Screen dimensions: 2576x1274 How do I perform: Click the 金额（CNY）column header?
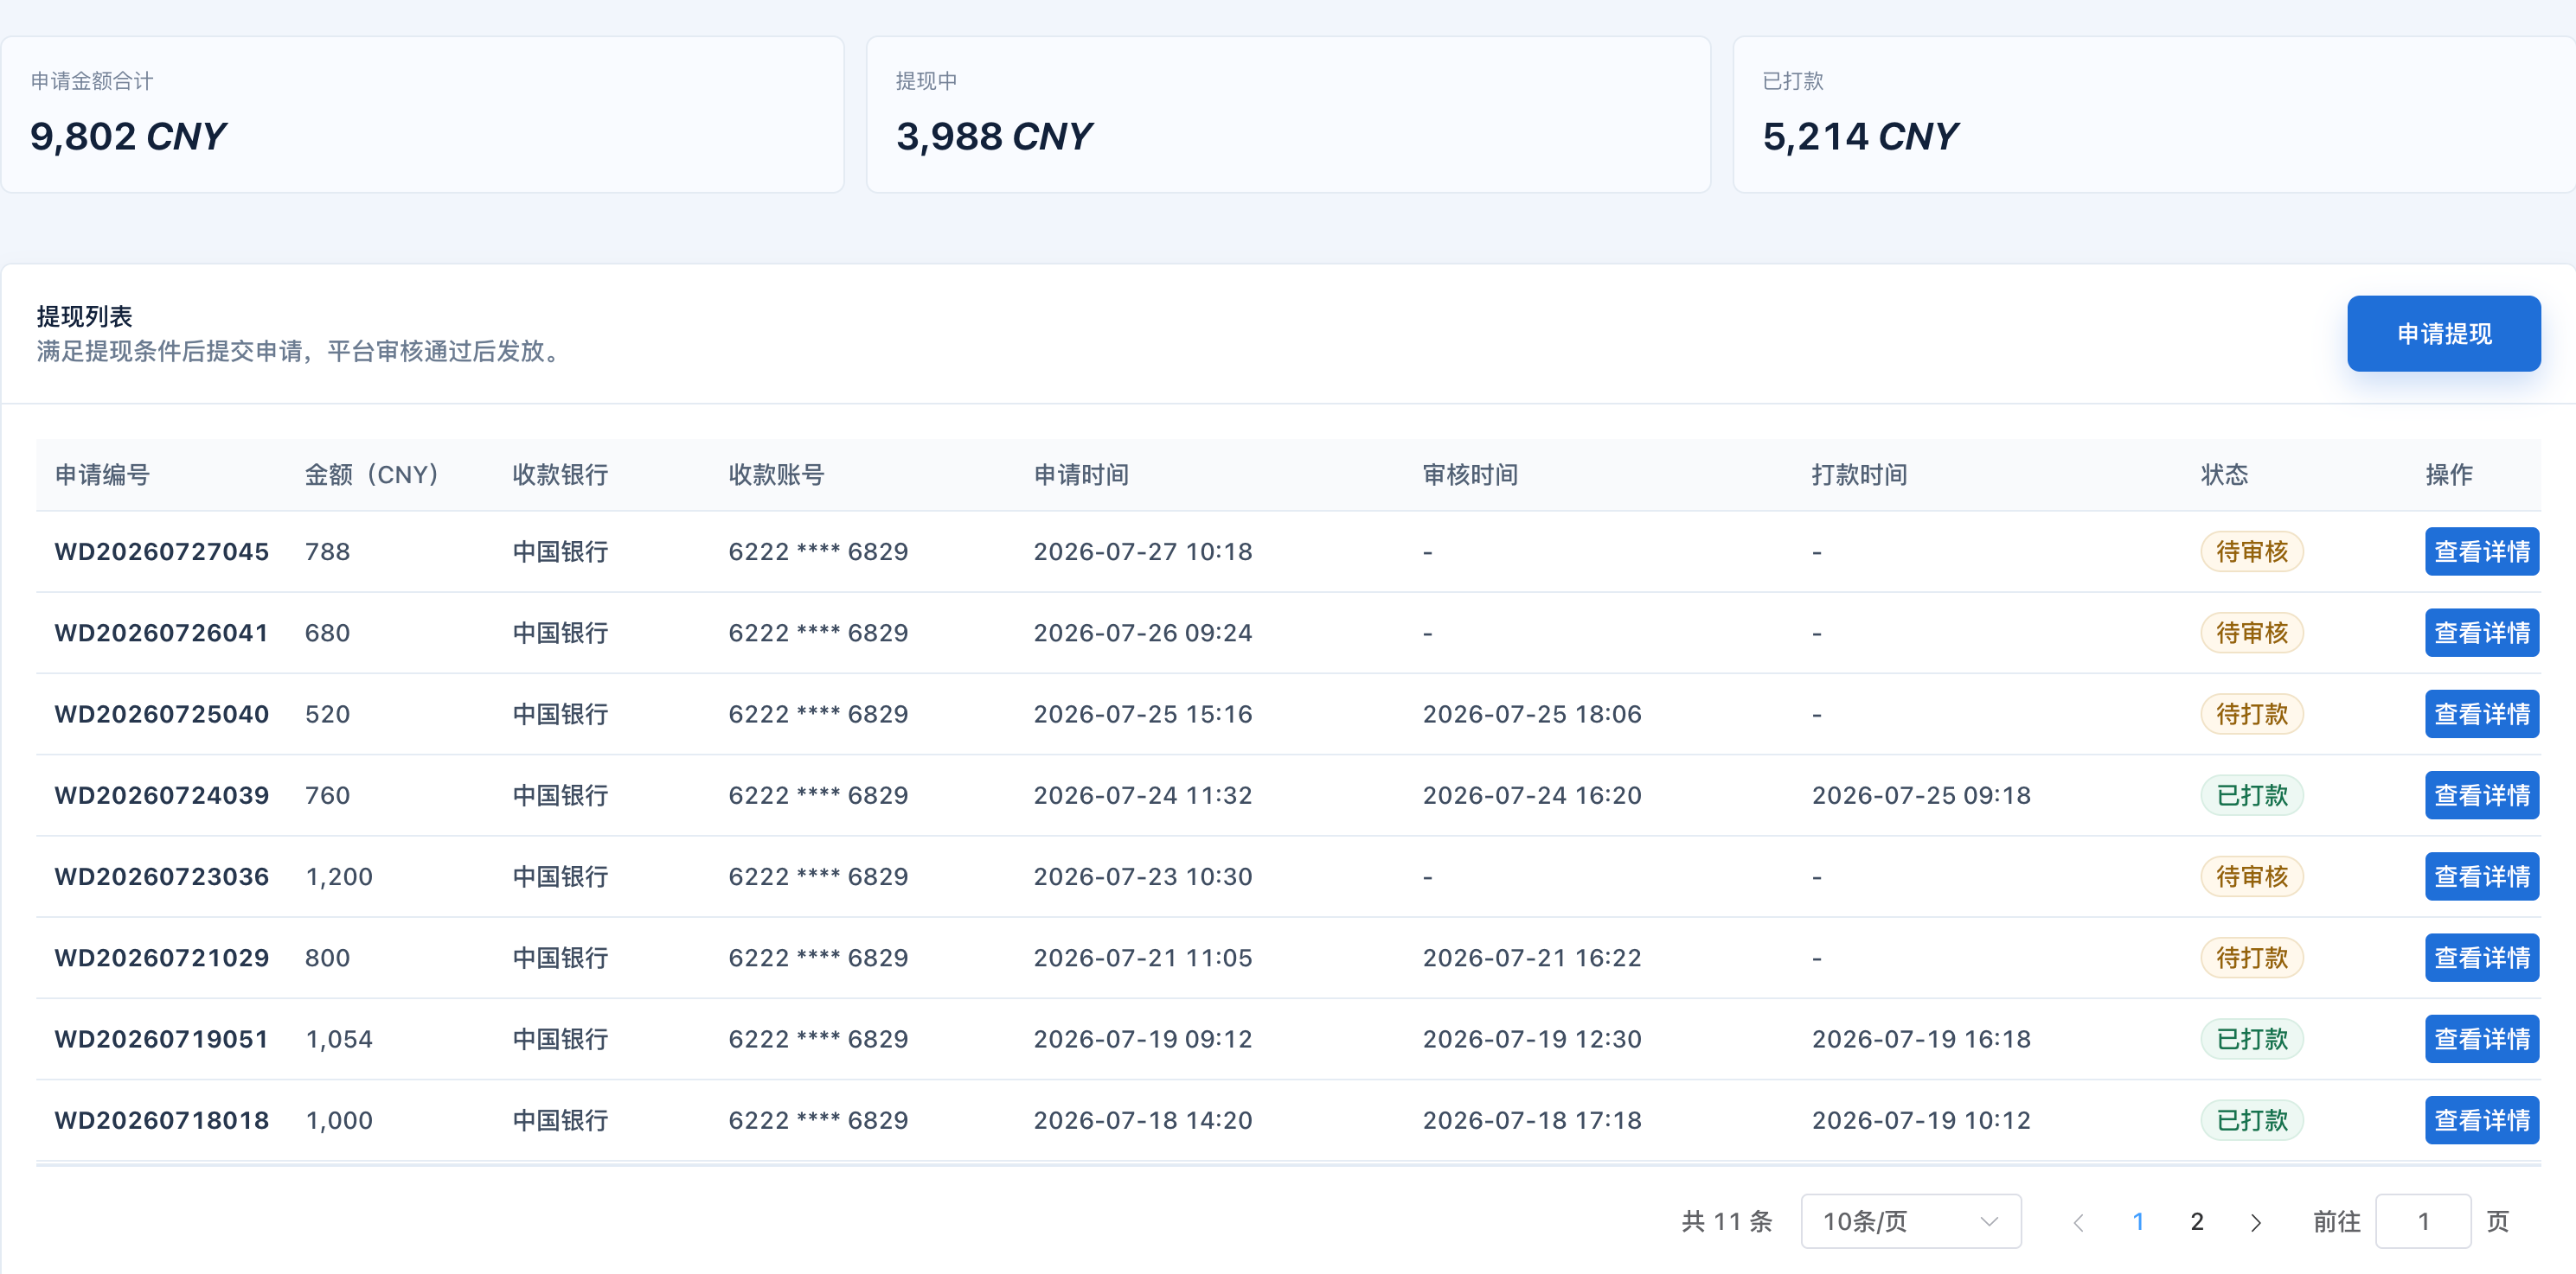tap(371, 475)
